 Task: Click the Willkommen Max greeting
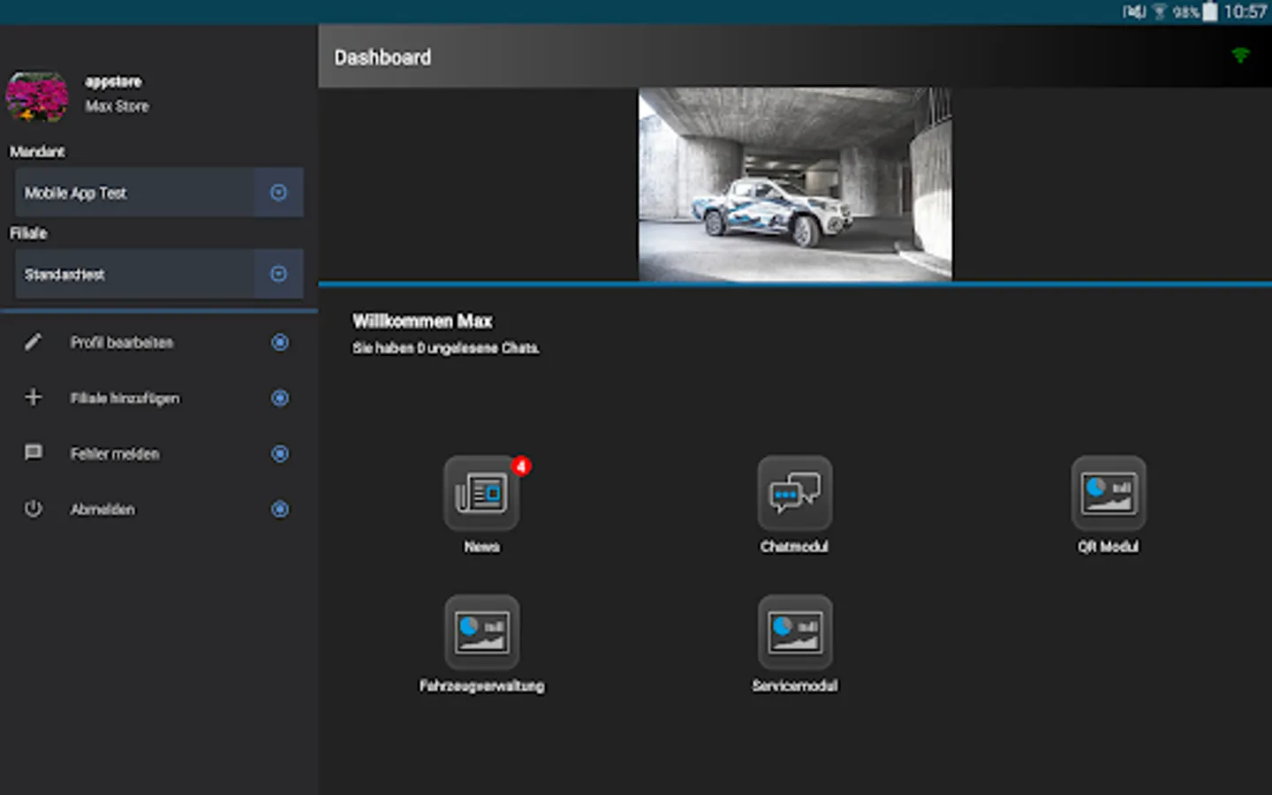(422, 321)
